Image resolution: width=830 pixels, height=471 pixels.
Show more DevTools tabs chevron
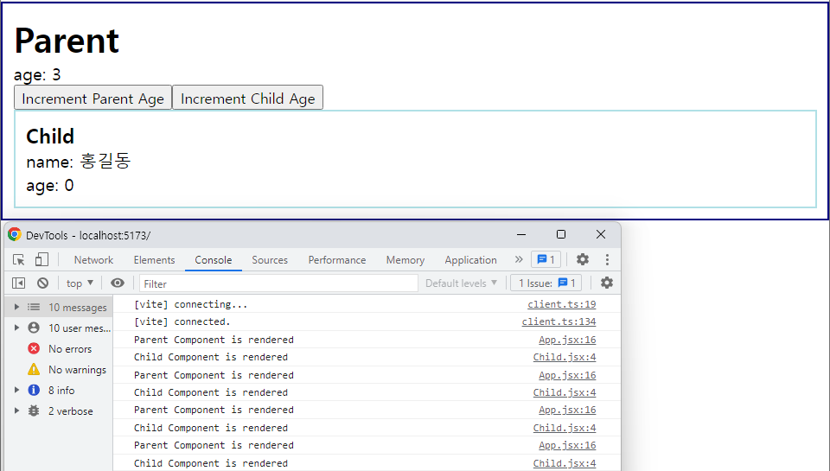pos(519,259)
